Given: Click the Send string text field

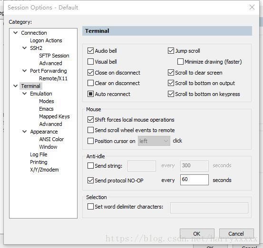Looking at the screenshot, I should coord(142,166).
